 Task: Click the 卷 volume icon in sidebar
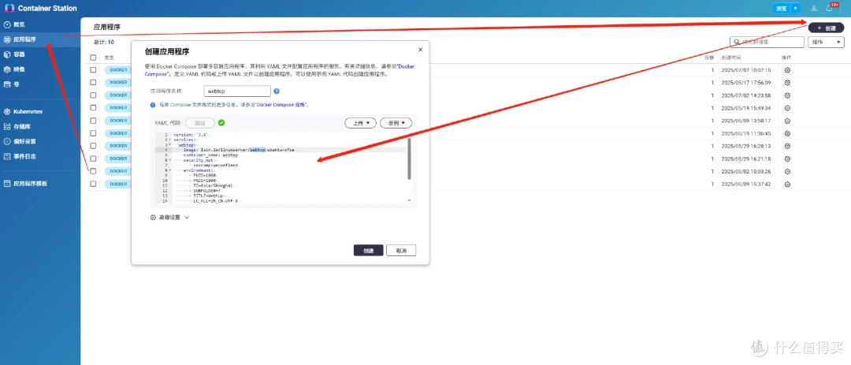tap(7, 84)
